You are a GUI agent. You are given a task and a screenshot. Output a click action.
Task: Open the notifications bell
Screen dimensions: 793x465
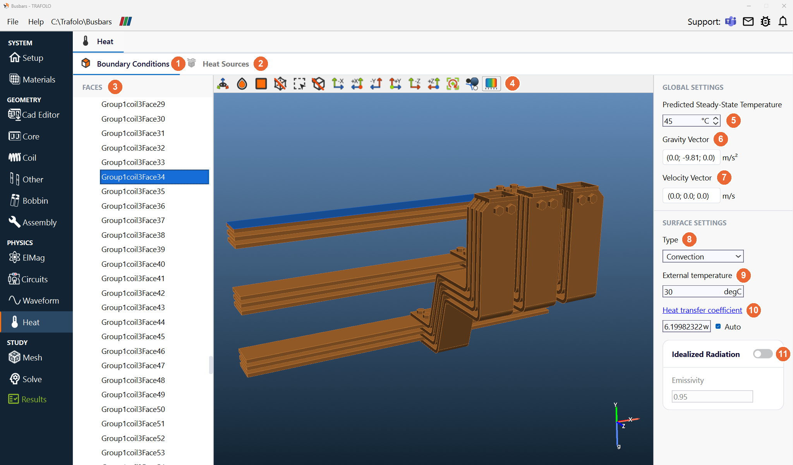(783, 21)
